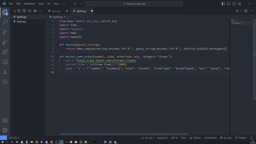The image size is (256, 144).
Task: Switch to the bybit.py tab
Action: pos(81,11)
